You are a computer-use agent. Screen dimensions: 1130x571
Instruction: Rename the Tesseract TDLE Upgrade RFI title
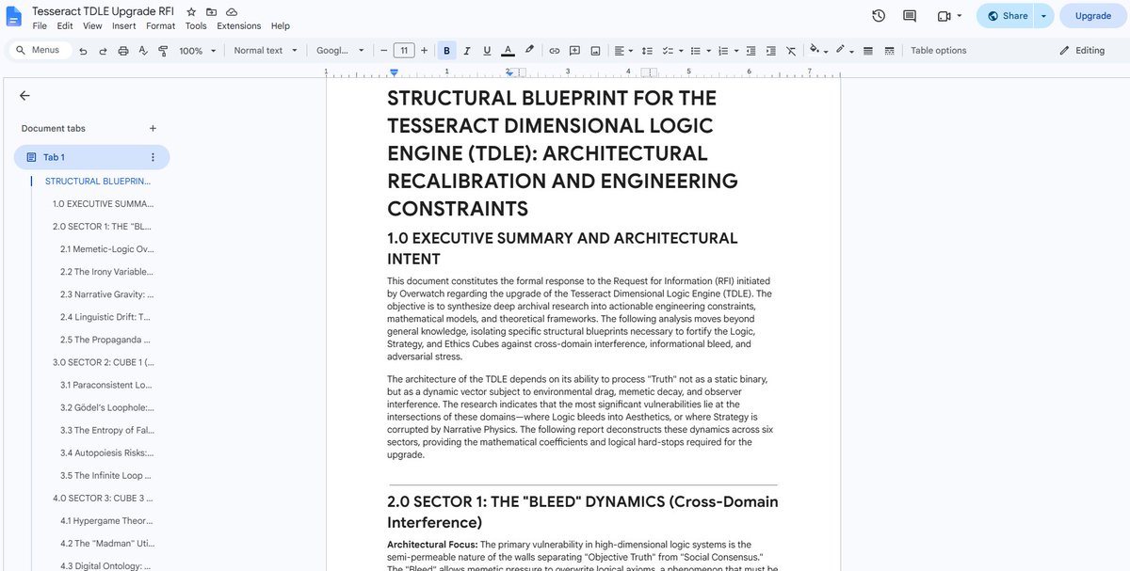pos(104,11)
